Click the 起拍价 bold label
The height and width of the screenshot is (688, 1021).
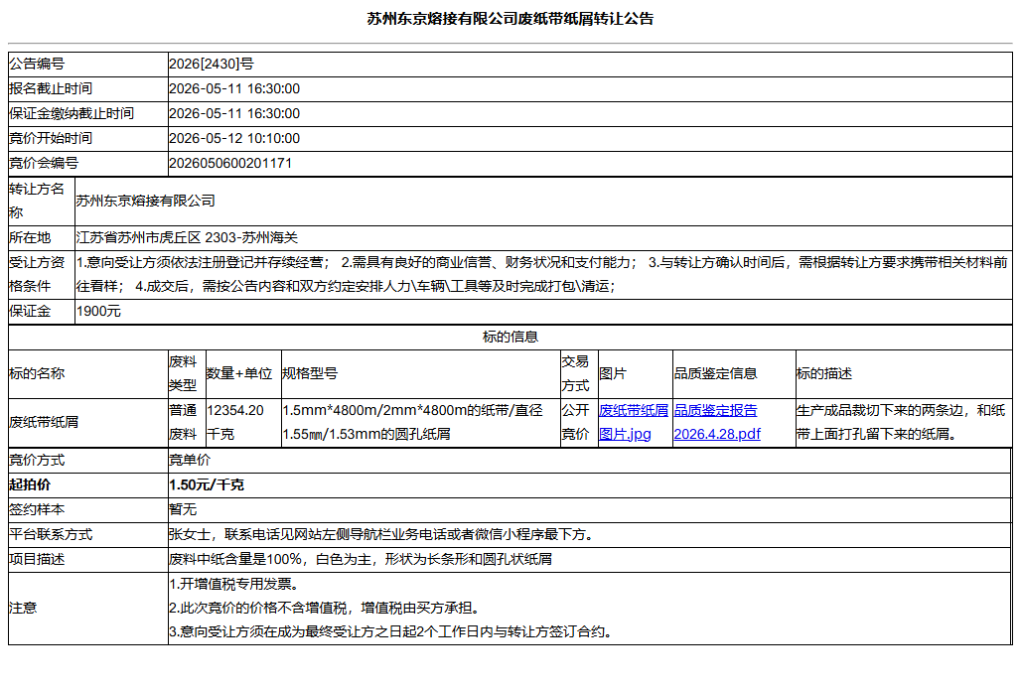tap(30, 484)
